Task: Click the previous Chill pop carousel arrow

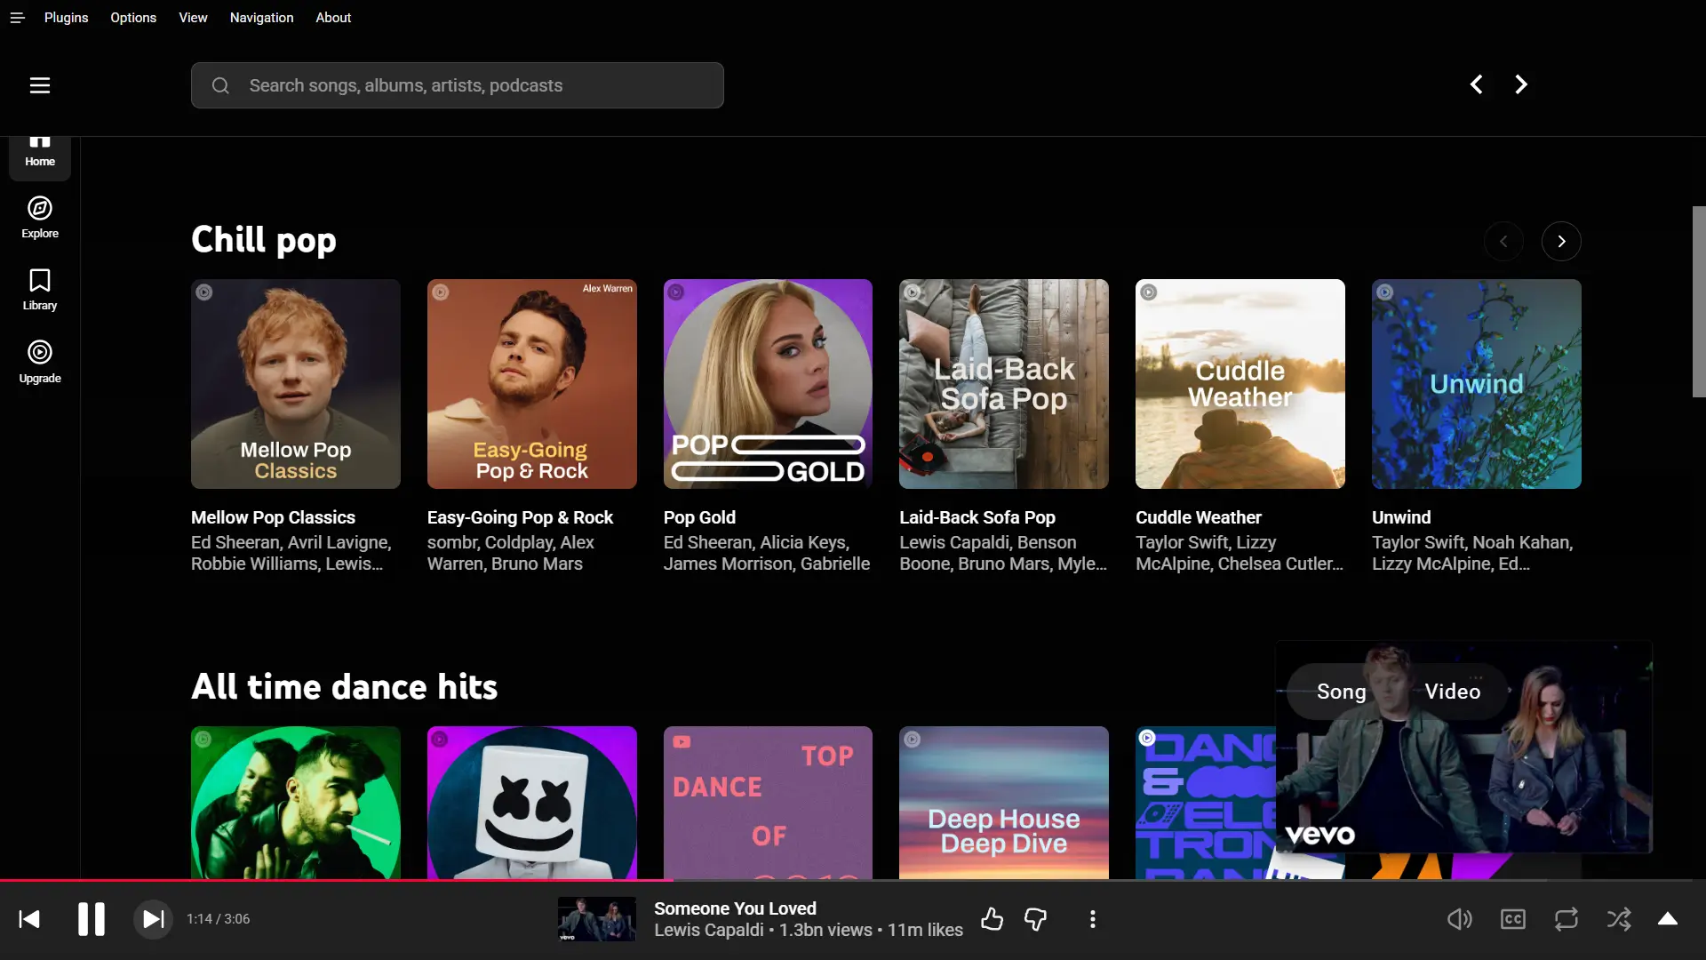Action: (1503, 241)
